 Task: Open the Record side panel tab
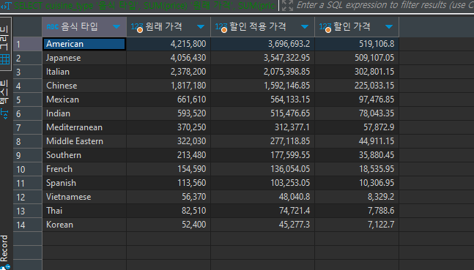tap(4, 252)
